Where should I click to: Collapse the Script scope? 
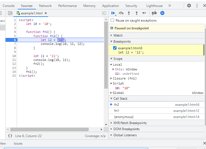pyautogui.click(x=111, y=83)
